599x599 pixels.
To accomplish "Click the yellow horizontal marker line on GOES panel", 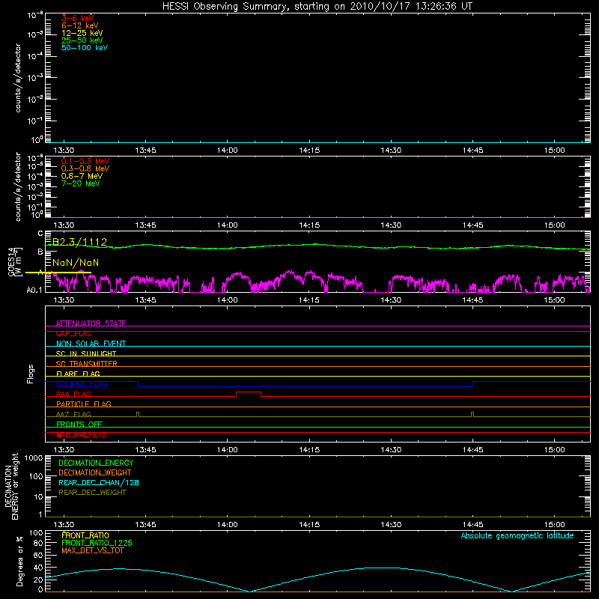I will click(58, 273).
